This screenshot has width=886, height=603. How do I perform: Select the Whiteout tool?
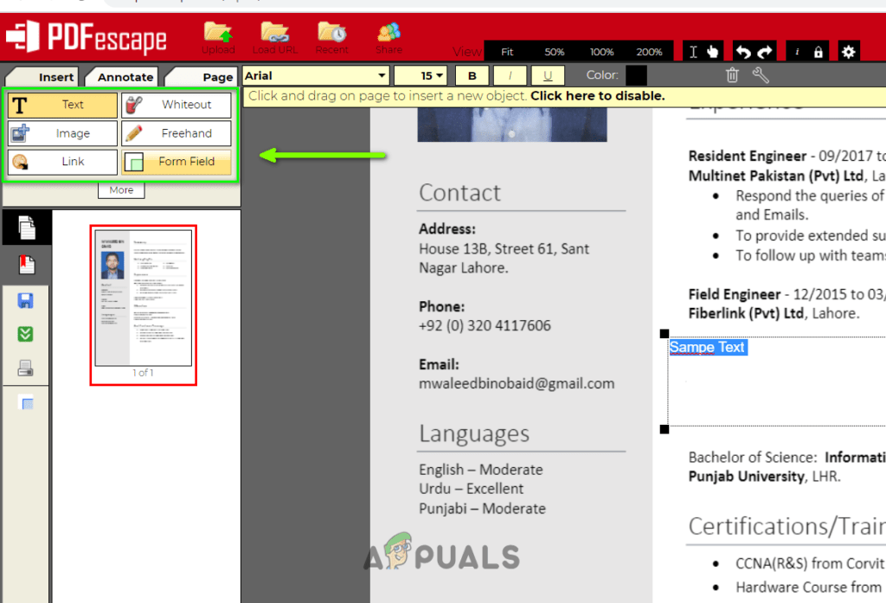(177, 105)
